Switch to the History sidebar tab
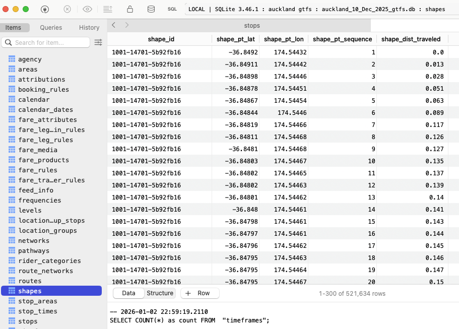This screenshot has height=329, width=459. [89, 28]
